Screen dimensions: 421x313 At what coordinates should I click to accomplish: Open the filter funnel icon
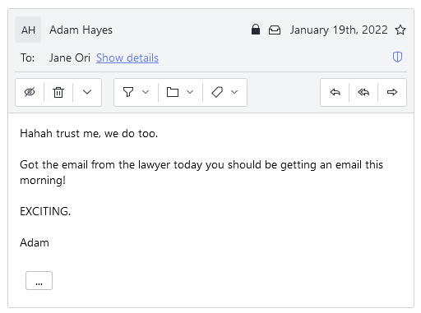(128, 92)
